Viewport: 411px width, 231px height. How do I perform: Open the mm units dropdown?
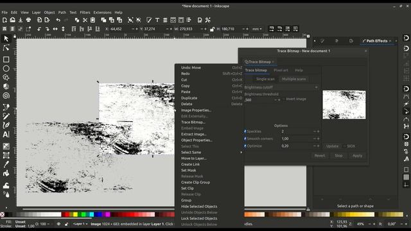tap(257, 29)
